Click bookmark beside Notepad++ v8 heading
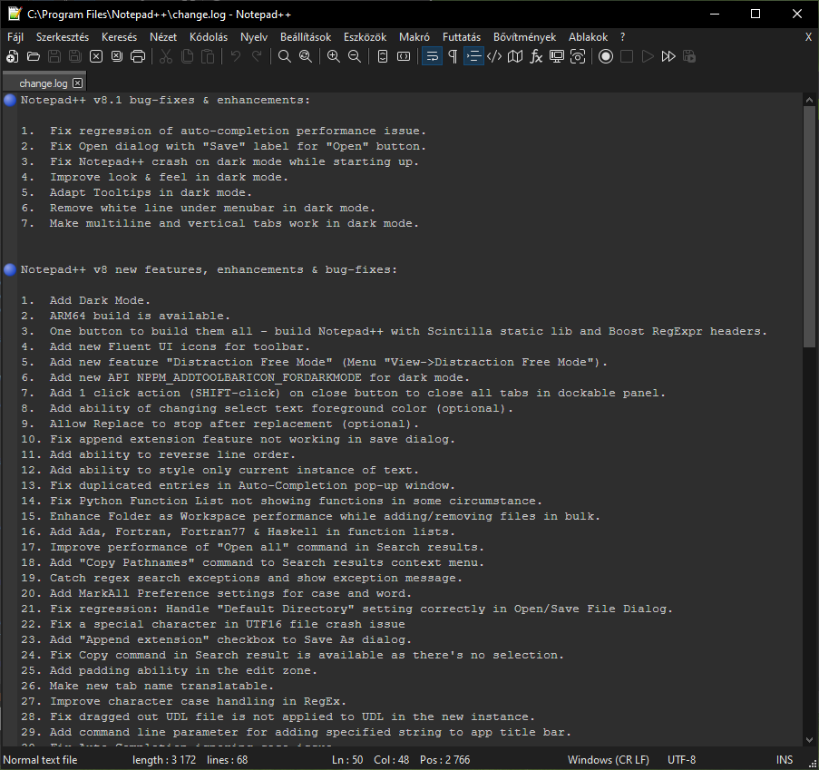This screenshot has height=770, width=819. pos(10,269)
